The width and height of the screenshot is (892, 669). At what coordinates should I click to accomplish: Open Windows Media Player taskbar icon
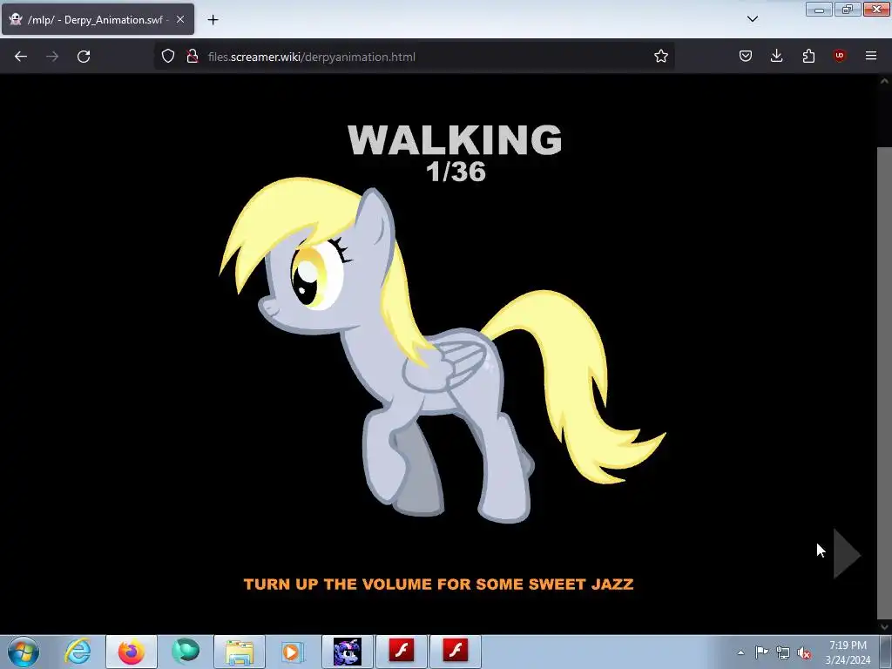tap(291, 652)
